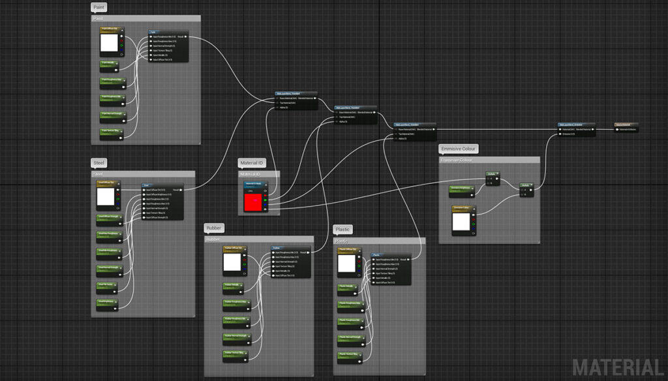Click RGB output pin on Plastic Diffuse Tex
668x381 pixels.
tap(359, 257)
